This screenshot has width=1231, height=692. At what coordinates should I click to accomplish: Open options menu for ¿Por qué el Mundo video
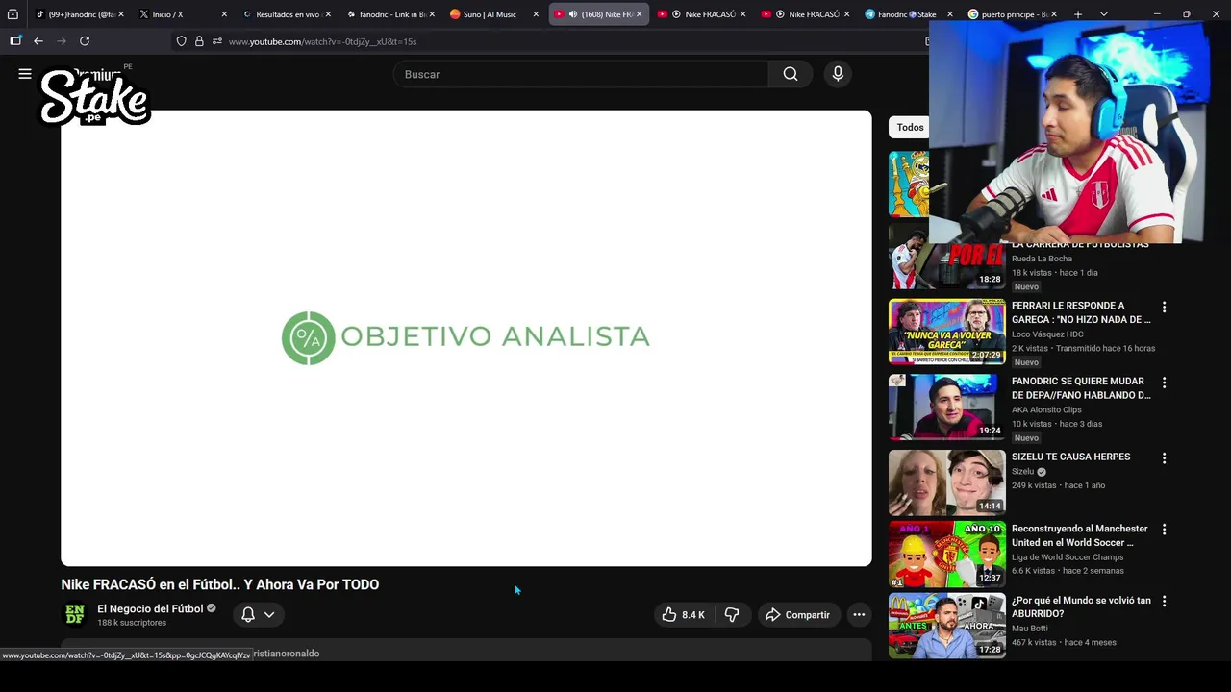(1164, 602)
